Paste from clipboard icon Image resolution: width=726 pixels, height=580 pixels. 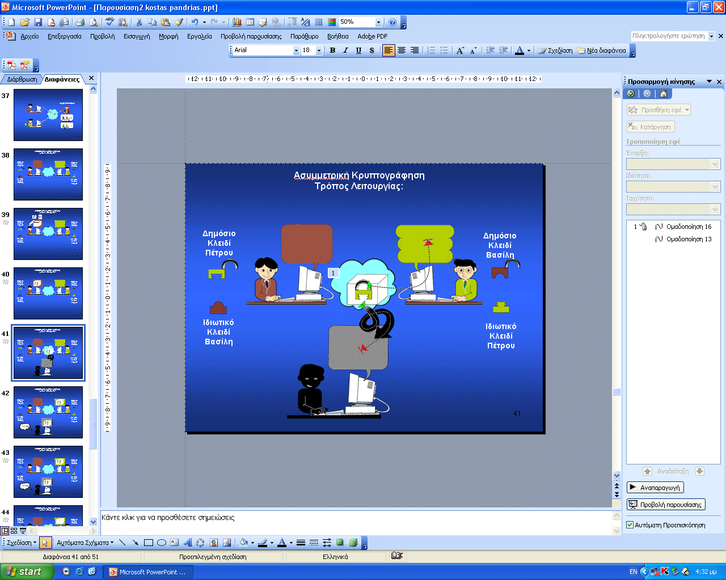coord(166,22)
